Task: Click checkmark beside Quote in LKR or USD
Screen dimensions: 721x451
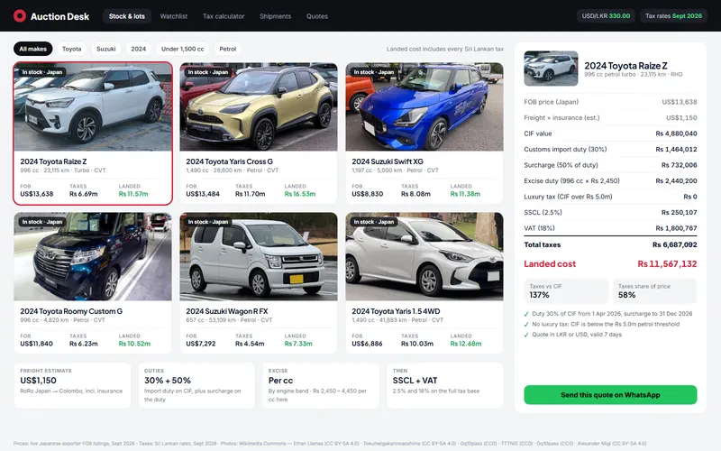Action: pyautogui.click(x=526, y=335)
